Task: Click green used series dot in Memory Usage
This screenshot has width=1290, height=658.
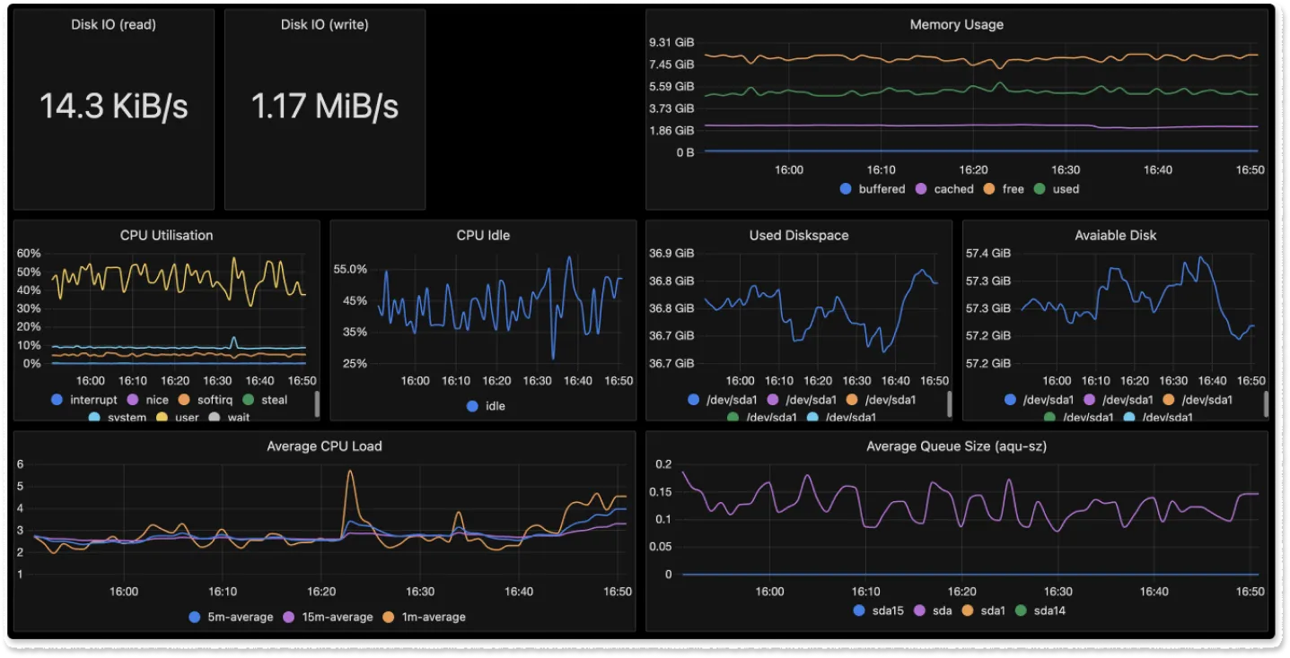Action: point(1040,189)
